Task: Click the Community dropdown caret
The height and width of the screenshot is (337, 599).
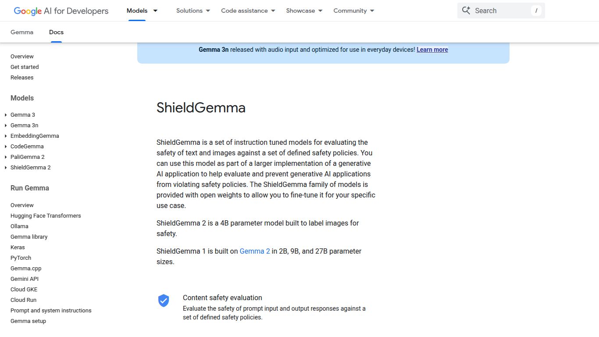Action: tap(371, 11)
